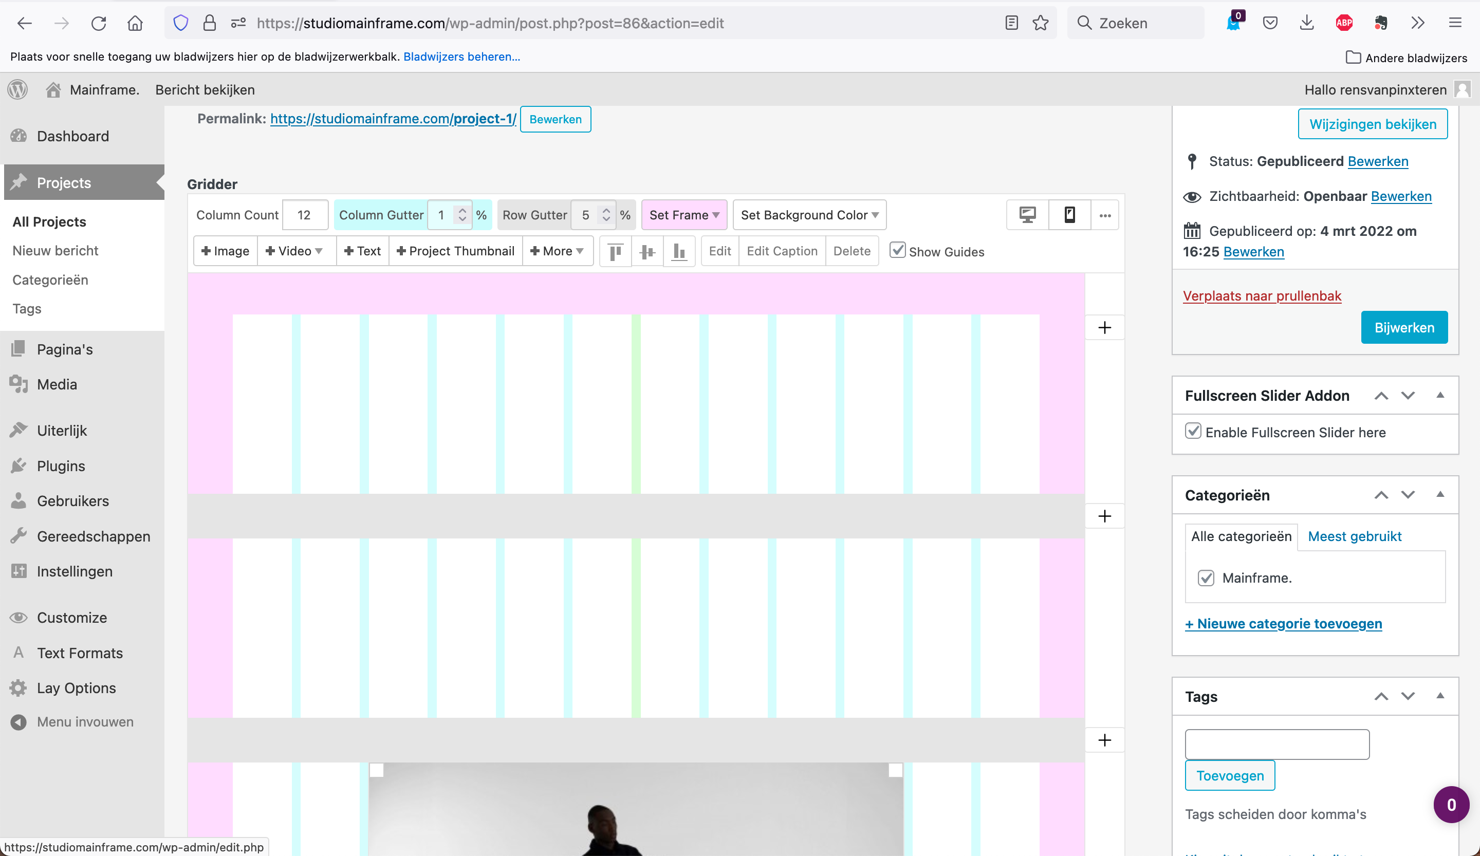Click into the Tags text field

(x=1277, y=745)
